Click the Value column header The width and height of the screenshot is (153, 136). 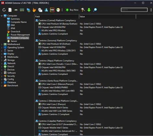tap(108, 17)
